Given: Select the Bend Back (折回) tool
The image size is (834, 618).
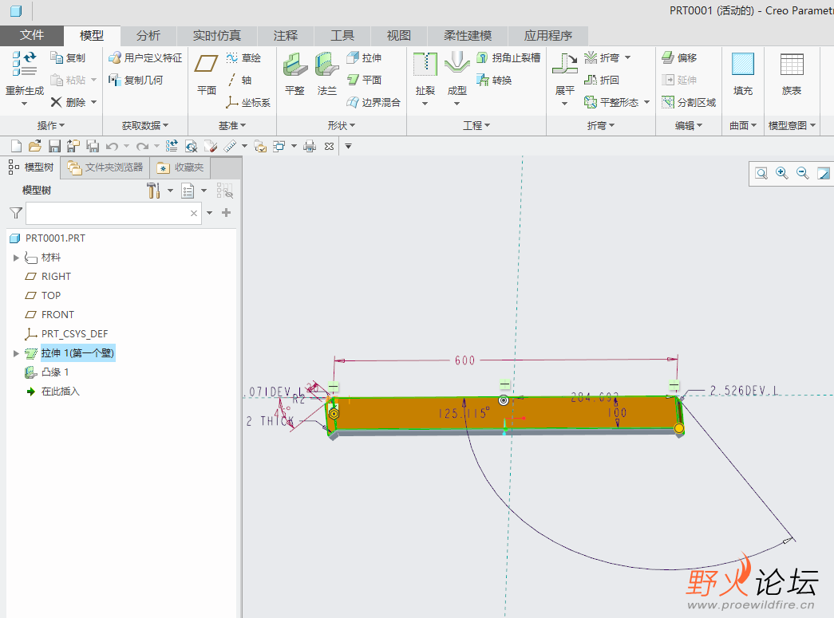Looking at the screenshot, I should pyautogui.click(x=602, y=80).
